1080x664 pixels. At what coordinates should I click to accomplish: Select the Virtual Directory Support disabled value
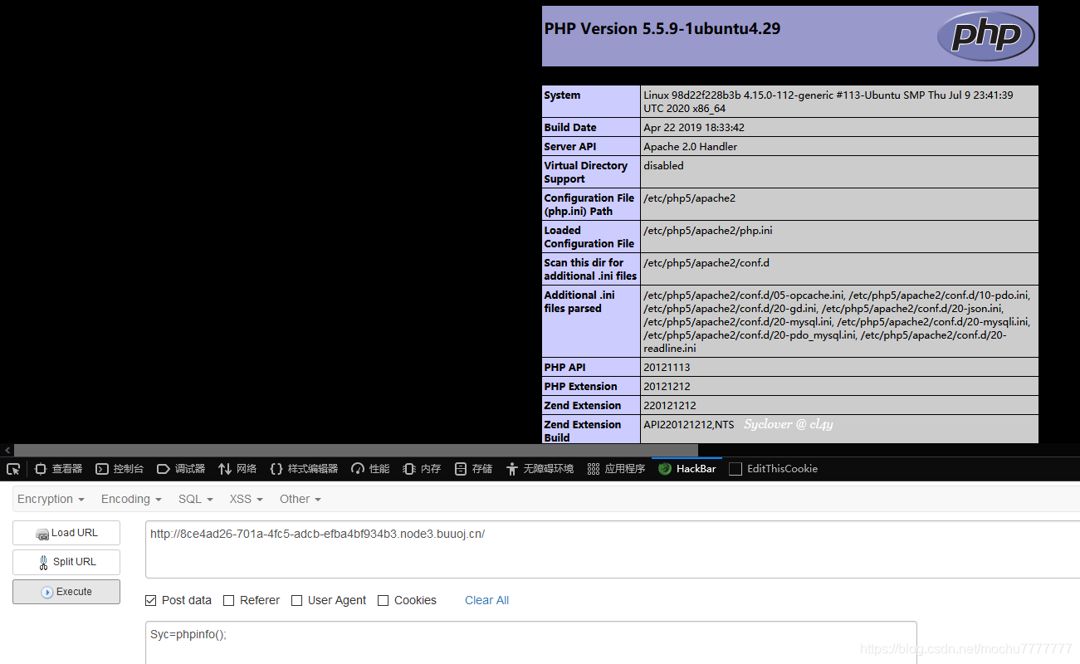click(x=663, y=165)
